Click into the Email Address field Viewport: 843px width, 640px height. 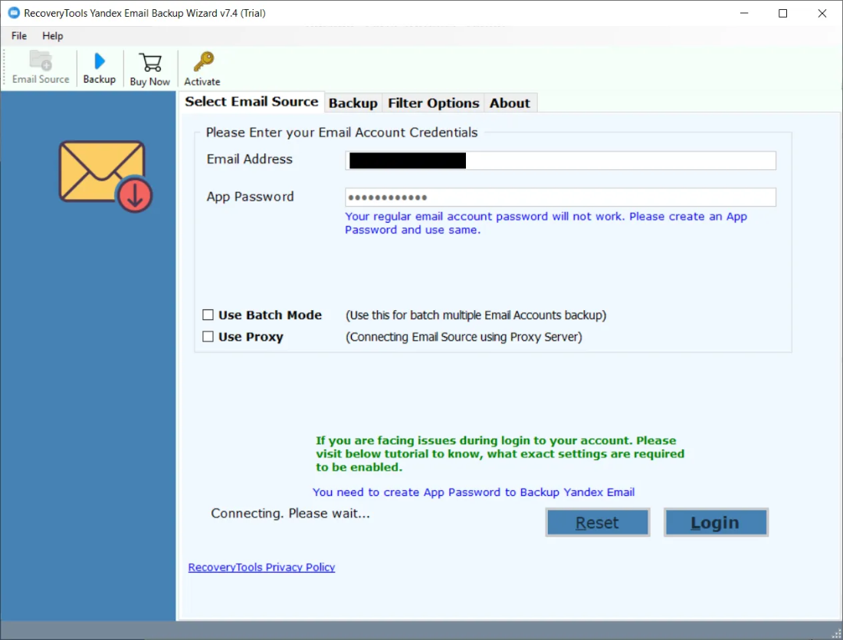tap(560, 161)
